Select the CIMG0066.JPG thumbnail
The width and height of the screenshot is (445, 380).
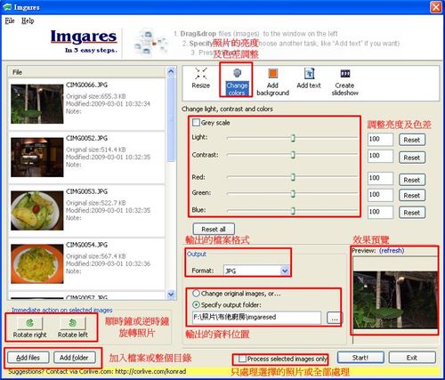pyautogui.click(x=37, y=104)
